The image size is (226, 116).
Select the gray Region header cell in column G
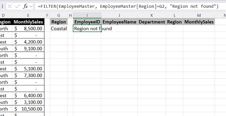[59, 22]
